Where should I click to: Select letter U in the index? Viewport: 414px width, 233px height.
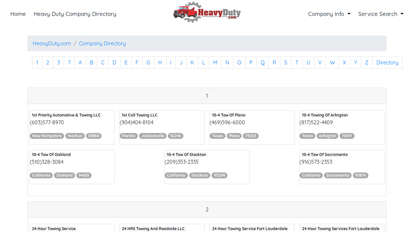click(308, 63)
